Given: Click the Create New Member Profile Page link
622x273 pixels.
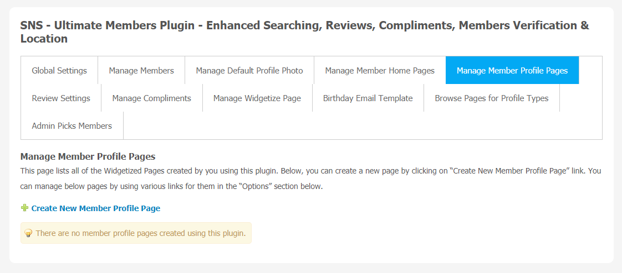Looking at the screenshot, I should tap(95, 208).
